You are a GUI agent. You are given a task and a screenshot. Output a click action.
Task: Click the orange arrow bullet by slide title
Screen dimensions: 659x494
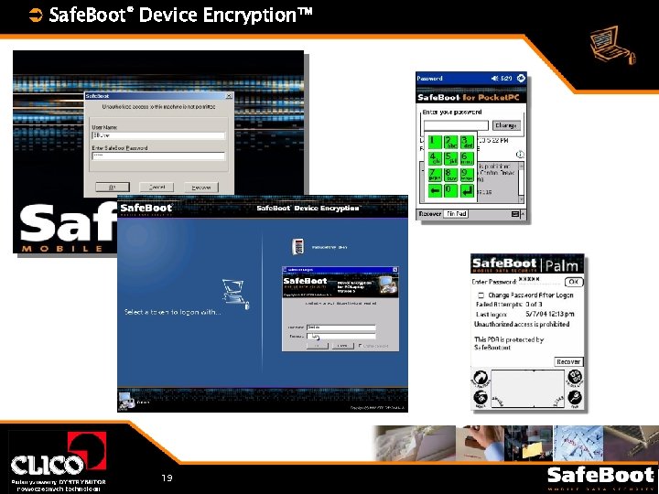[36, 16]
